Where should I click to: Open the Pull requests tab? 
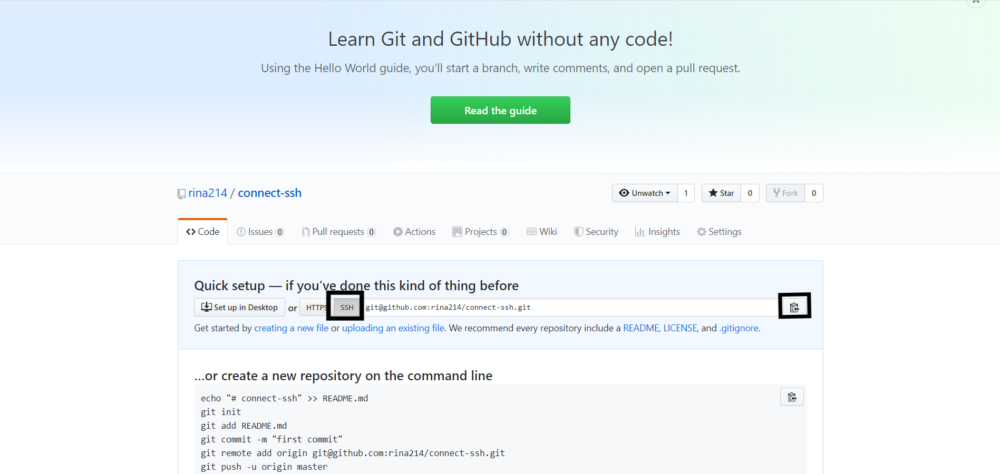click(x=338, y=232)
